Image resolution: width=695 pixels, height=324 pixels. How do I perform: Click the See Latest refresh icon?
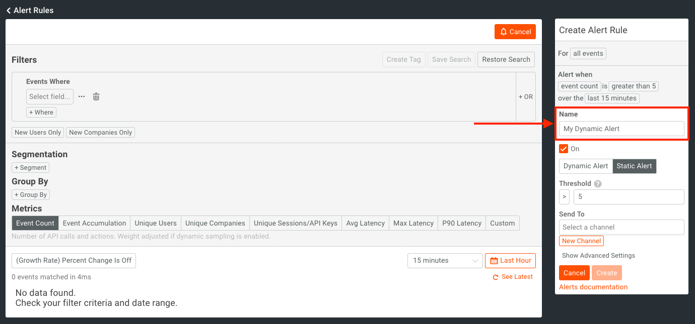pyautogui.click(x=496, y=277)
